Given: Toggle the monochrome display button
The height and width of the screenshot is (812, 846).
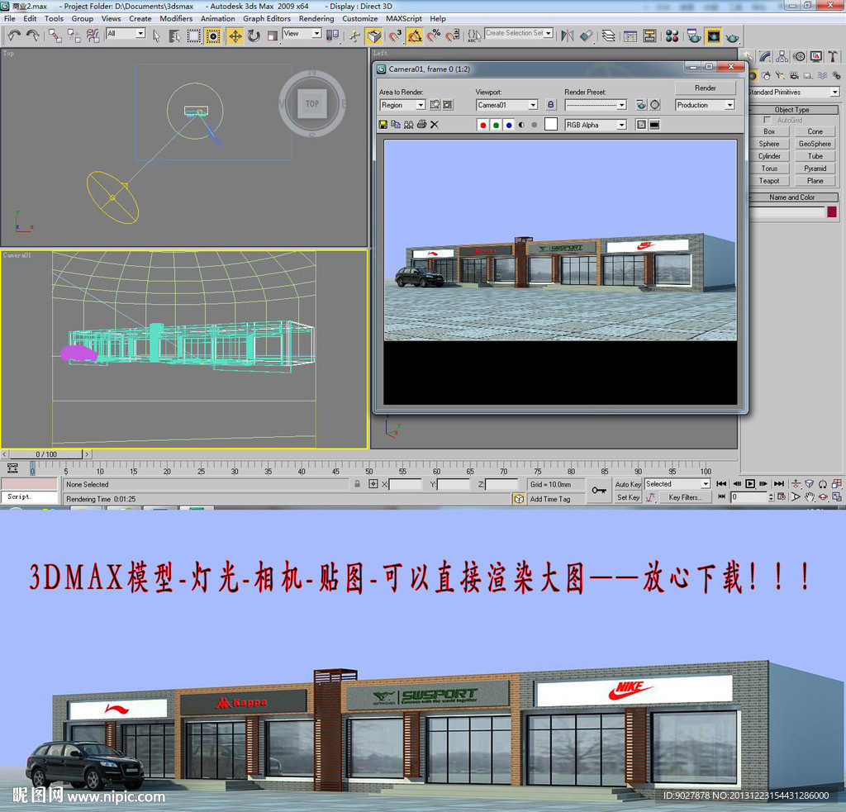Looking at the screenshot, I should tap(535, 125).
